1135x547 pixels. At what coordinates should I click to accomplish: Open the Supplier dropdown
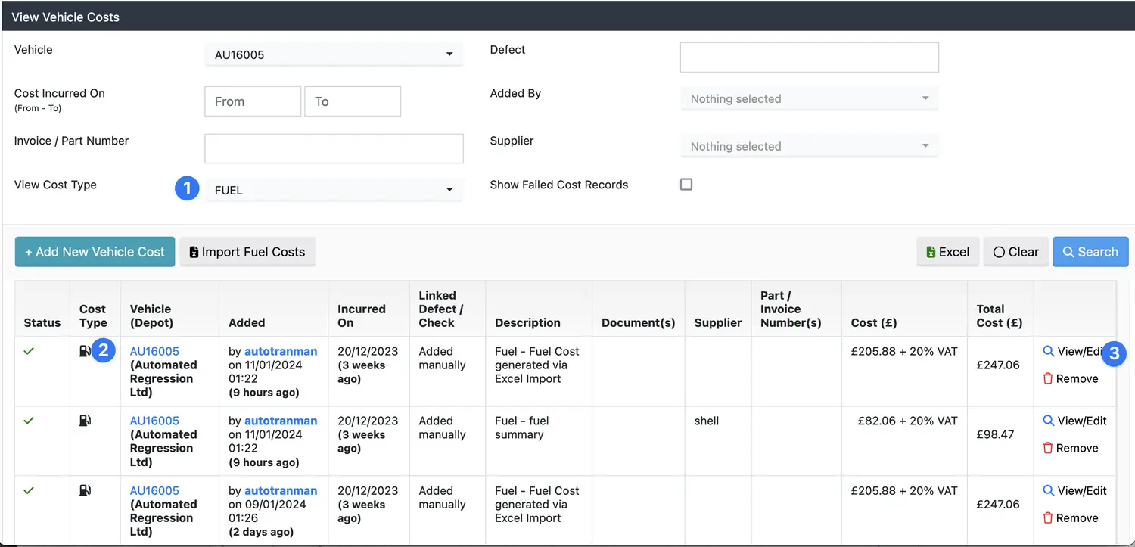click(x=809, y=147)
